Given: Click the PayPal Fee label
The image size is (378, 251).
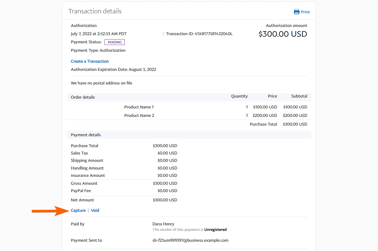Looking at the screenshot, I should tap(81, 191).
